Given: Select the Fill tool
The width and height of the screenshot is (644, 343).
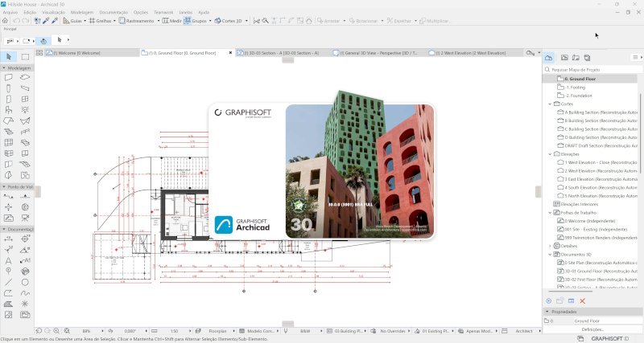Looking at the screenshot, I should (x=8, y=304).
